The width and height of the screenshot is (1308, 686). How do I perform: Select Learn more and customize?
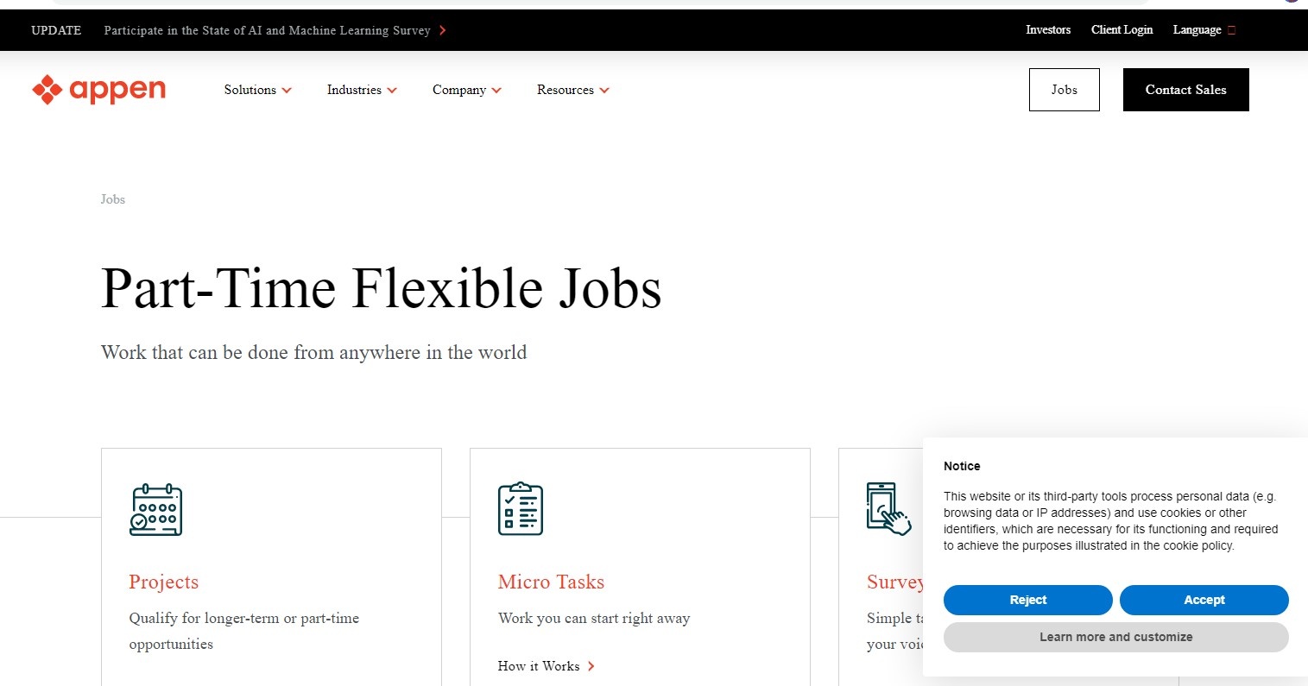point(1116,637)
